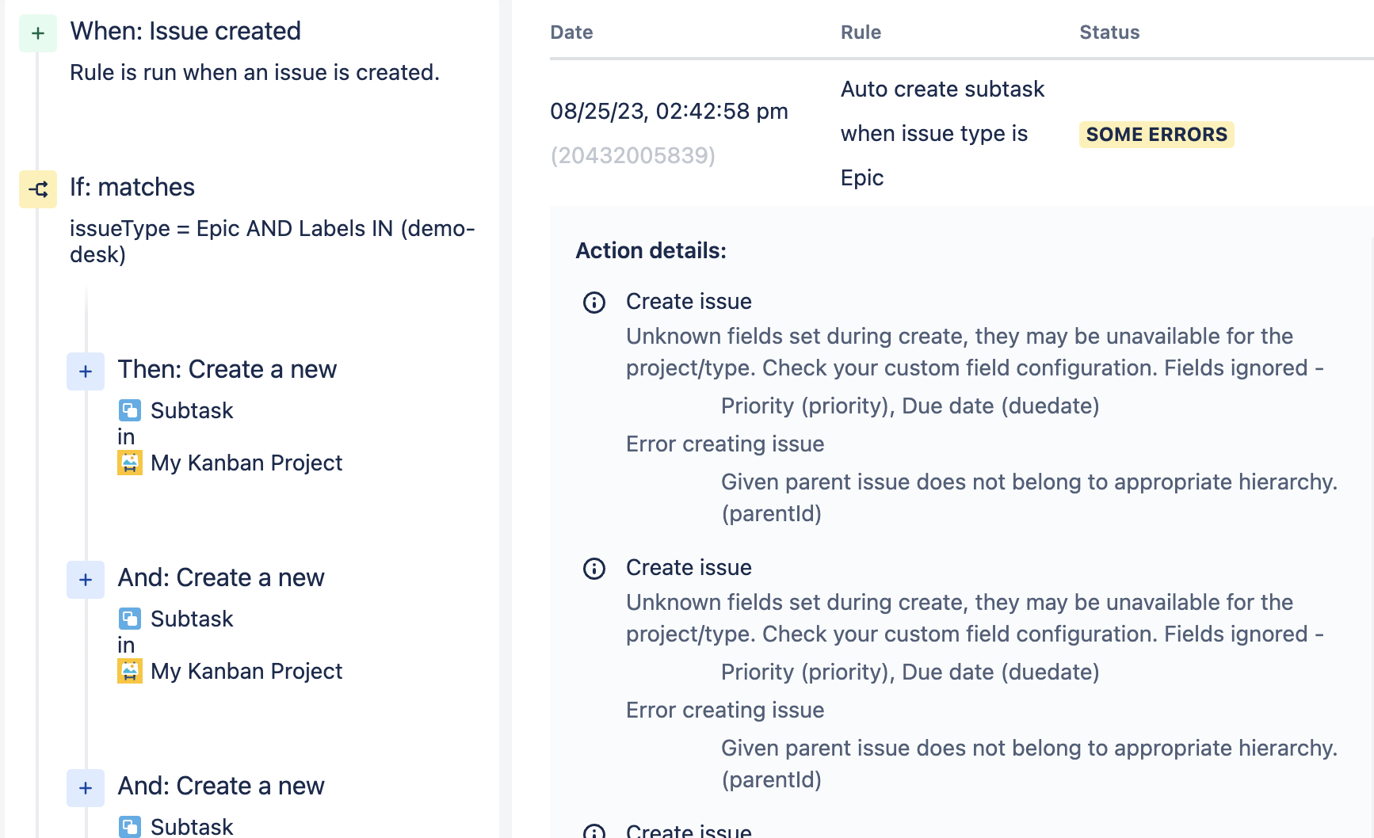
Task: Click the Date column header
Action: pos(572,32)
